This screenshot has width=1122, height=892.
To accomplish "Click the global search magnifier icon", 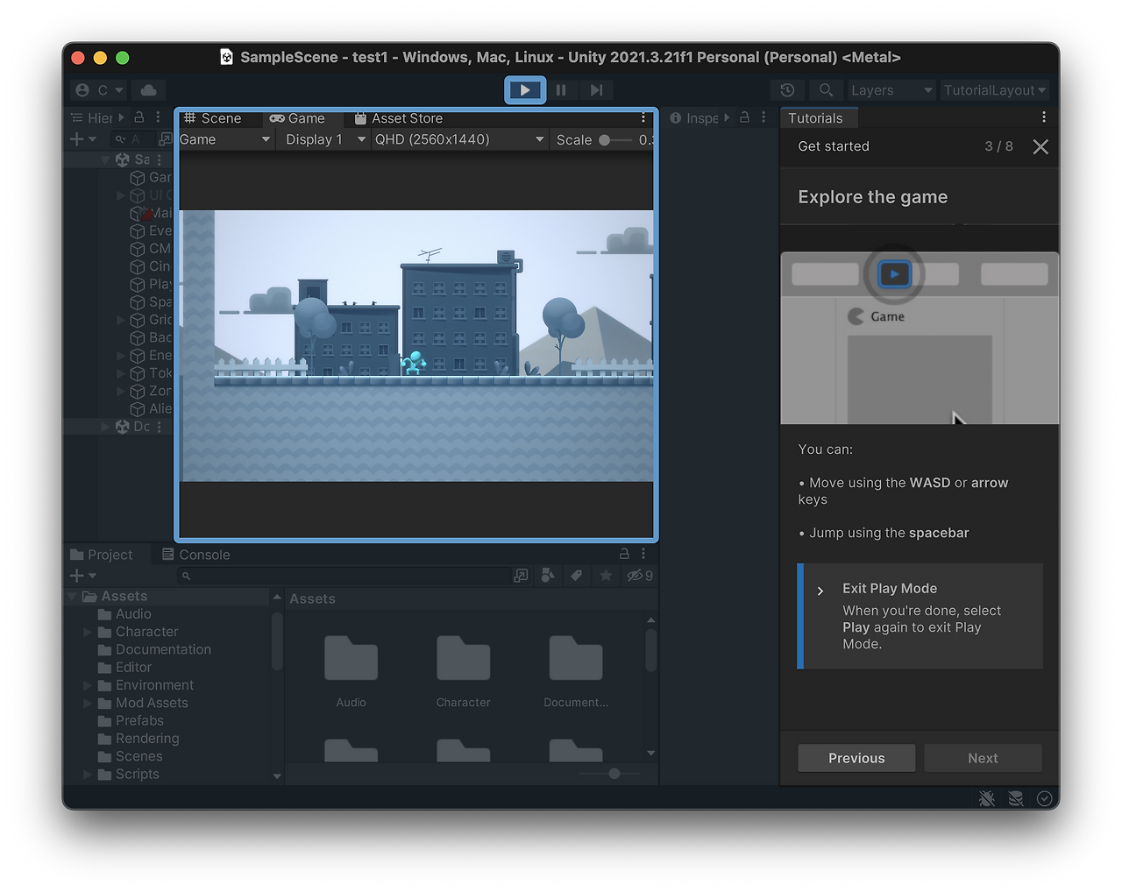I will [x=826, y=90].
